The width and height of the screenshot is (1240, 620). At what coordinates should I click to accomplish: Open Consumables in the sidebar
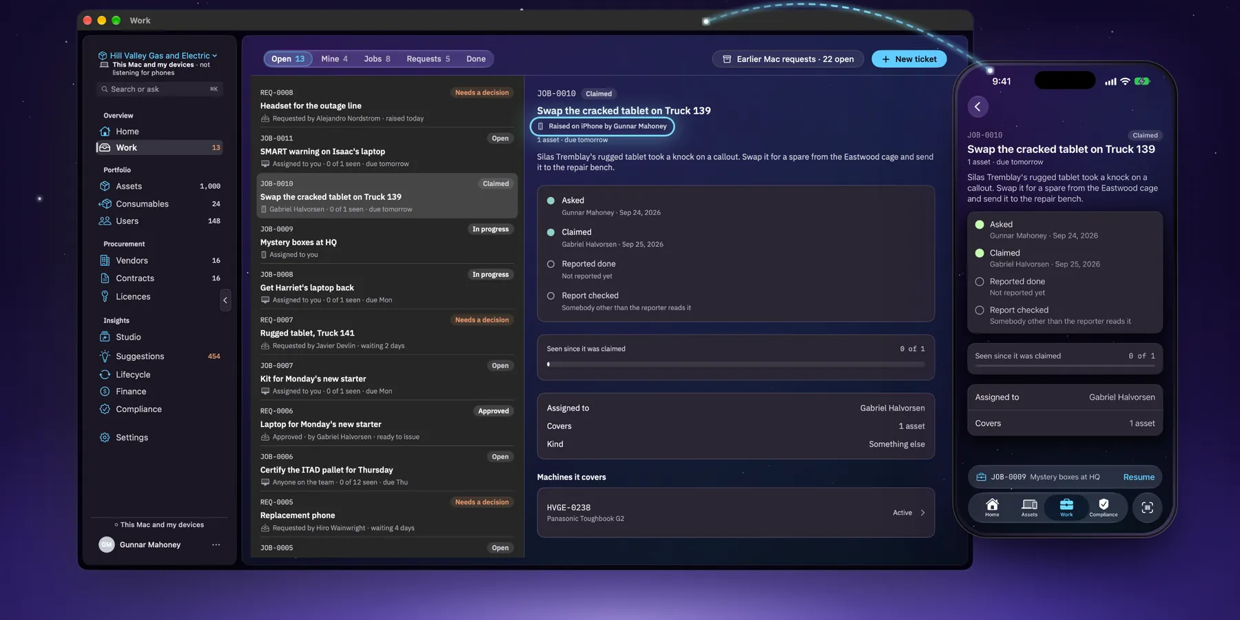click(160, 204)
